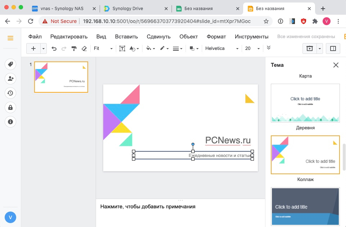
Task: Close the Тема panel
Action: point(336,65)
